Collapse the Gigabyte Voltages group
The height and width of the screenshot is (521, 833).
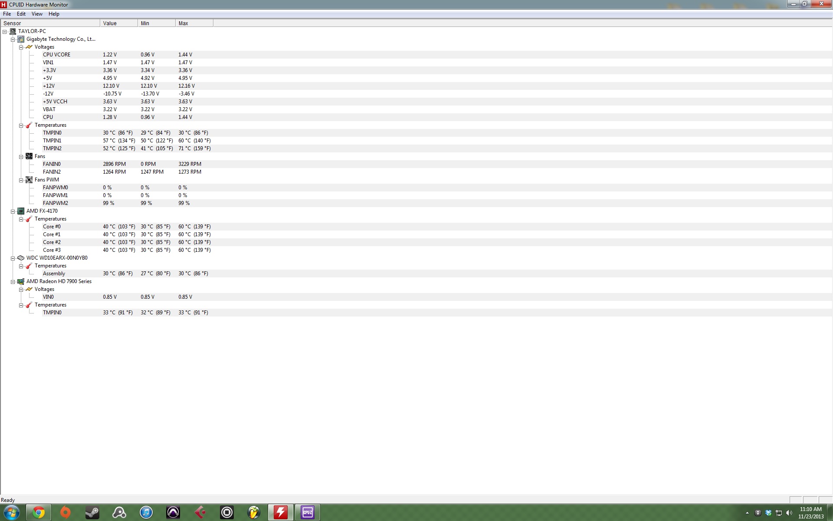(x=21, y=47)
